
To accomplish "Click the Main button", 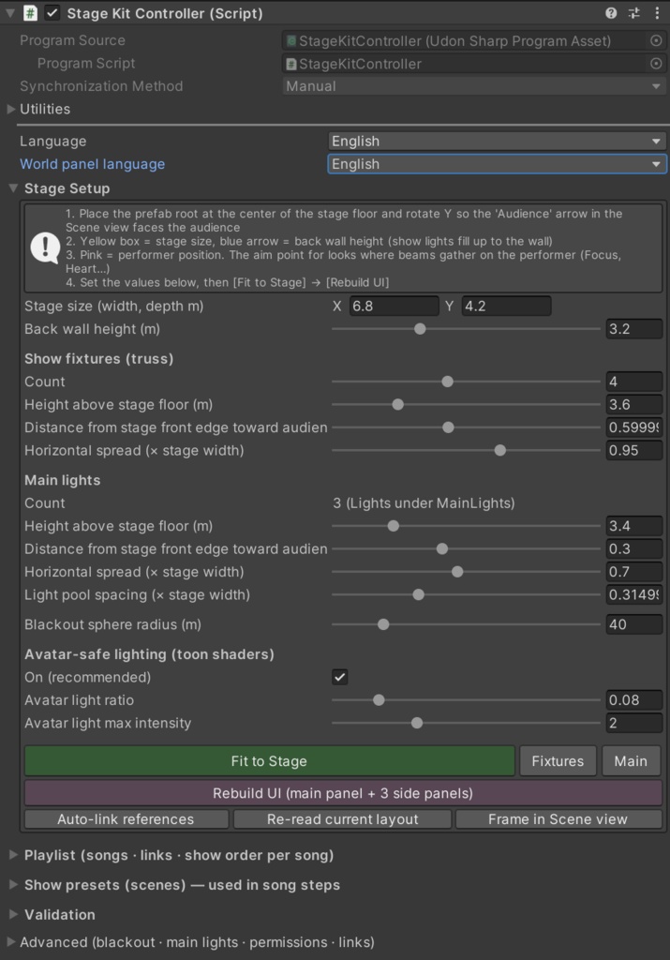I will [631, 761].
